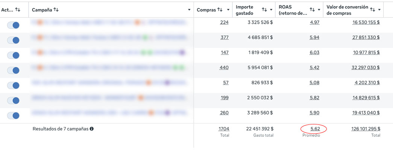This screenshot has width=393, height=150.
Task: Click ROAS value 5,94
Action: click(x=314, y=38)
